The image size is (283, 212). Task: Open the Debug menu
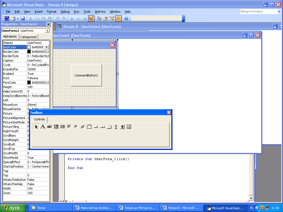pyautogui.click(x=65, y=12)
